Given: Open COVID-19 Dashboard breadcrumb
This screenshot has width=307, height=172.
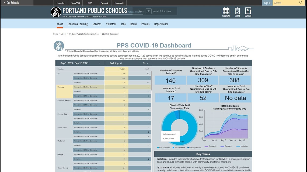Looking at the screenshot, I should point(110,34).
